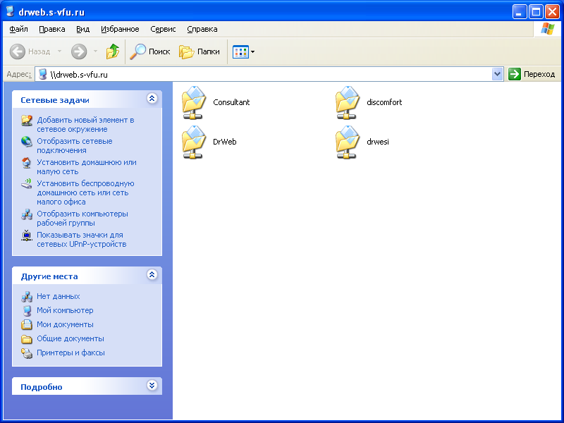The height and width of the screenshot is (423, 564).
Task: Open the Мой компьютер link
Action: (x=65, y=310)
